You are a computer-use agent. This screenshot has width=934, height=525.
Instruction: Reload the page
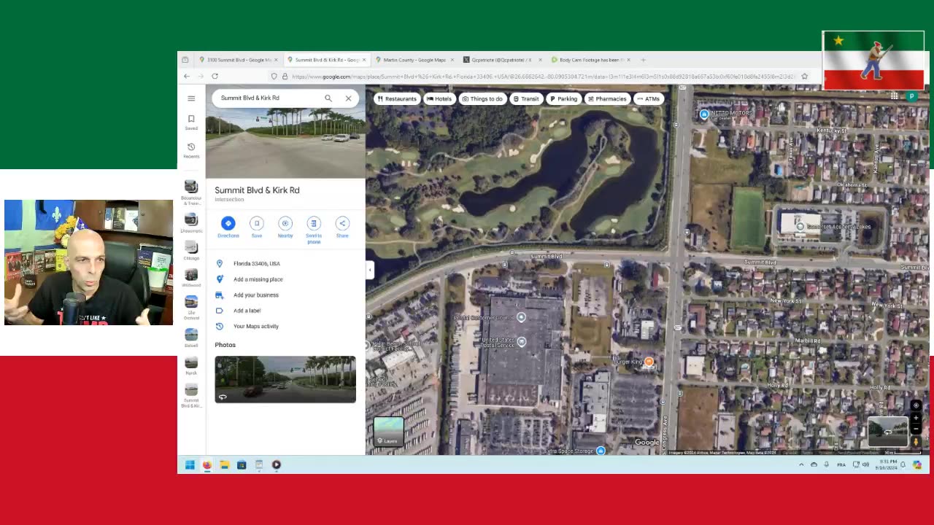215,76
